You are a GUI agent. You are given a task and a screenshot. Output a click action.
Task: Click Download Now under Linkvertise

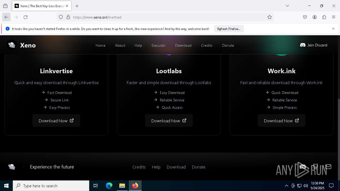point(56,121)
